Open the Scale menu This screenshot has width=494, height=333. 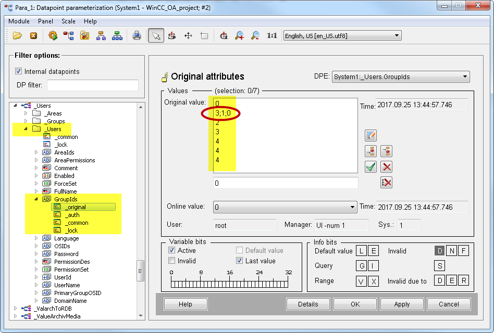coord(68,21)
